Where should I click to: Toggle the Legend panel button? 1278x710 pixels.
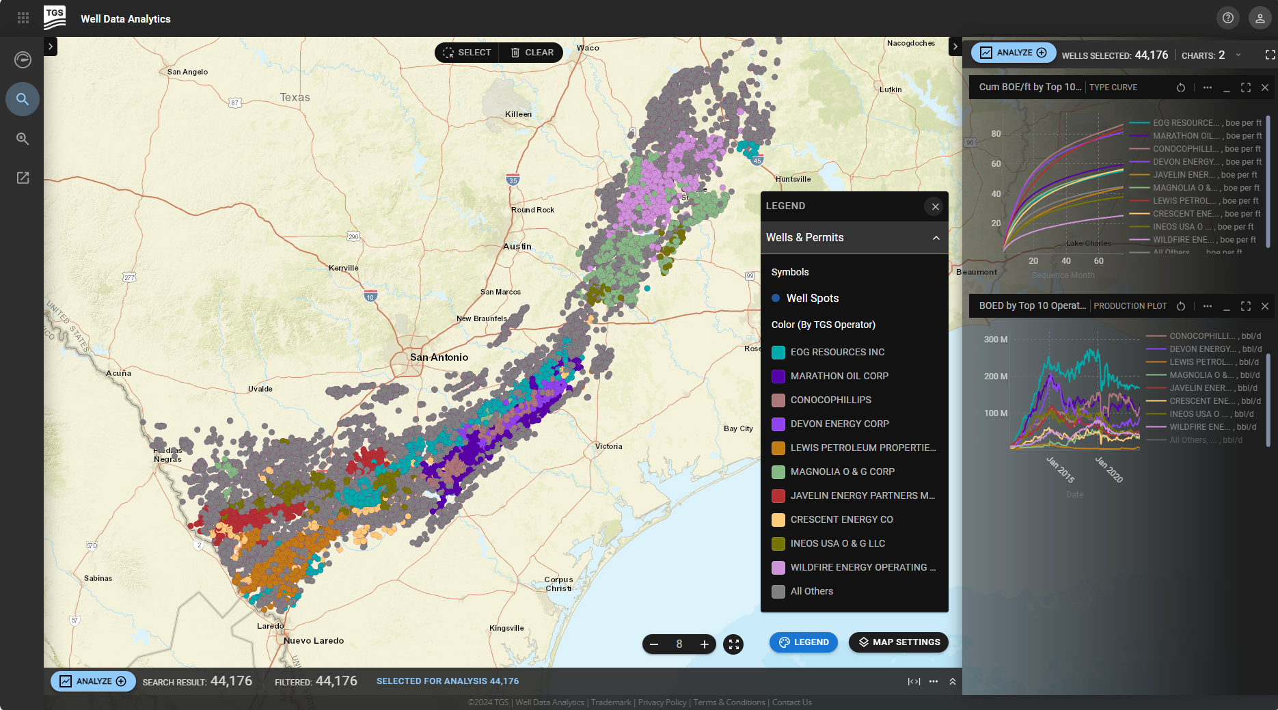(804, 642)
